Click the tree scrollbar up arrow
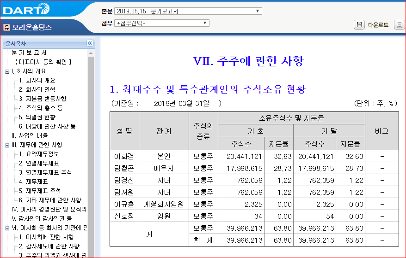 (91, 53)
